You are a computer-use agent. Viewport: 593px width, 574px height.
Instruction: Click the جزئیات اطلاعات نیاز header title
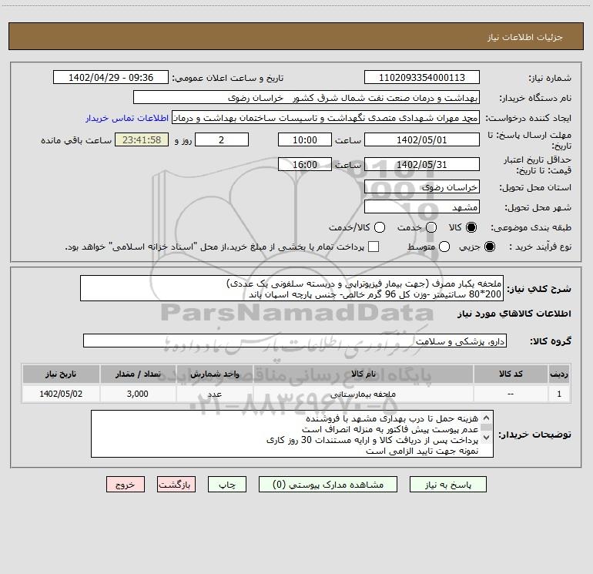[x=525, y=37]
